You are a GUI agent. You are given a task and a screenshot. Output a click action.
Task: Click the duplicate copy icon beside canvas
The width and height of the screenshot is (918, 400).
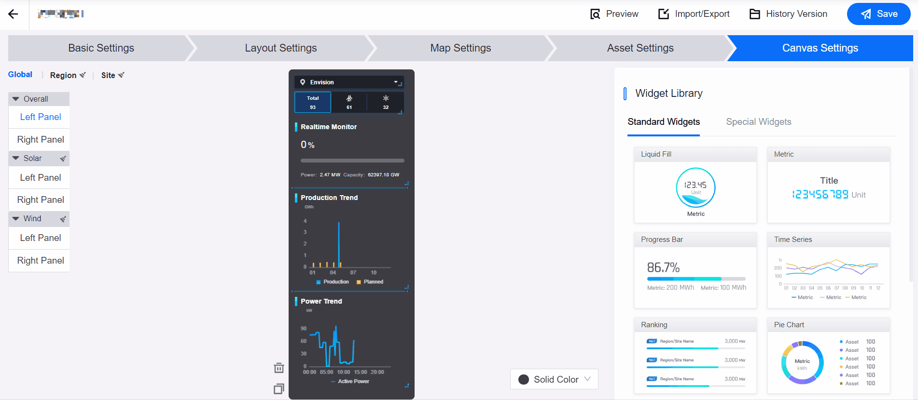point(278,389)
